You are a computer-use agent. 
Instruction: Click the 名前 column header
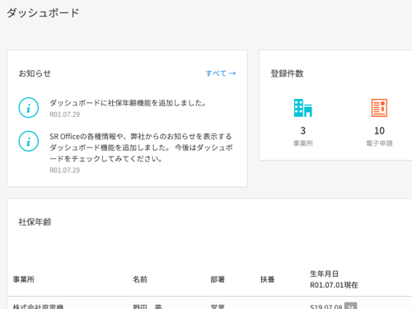click(140, 279)
